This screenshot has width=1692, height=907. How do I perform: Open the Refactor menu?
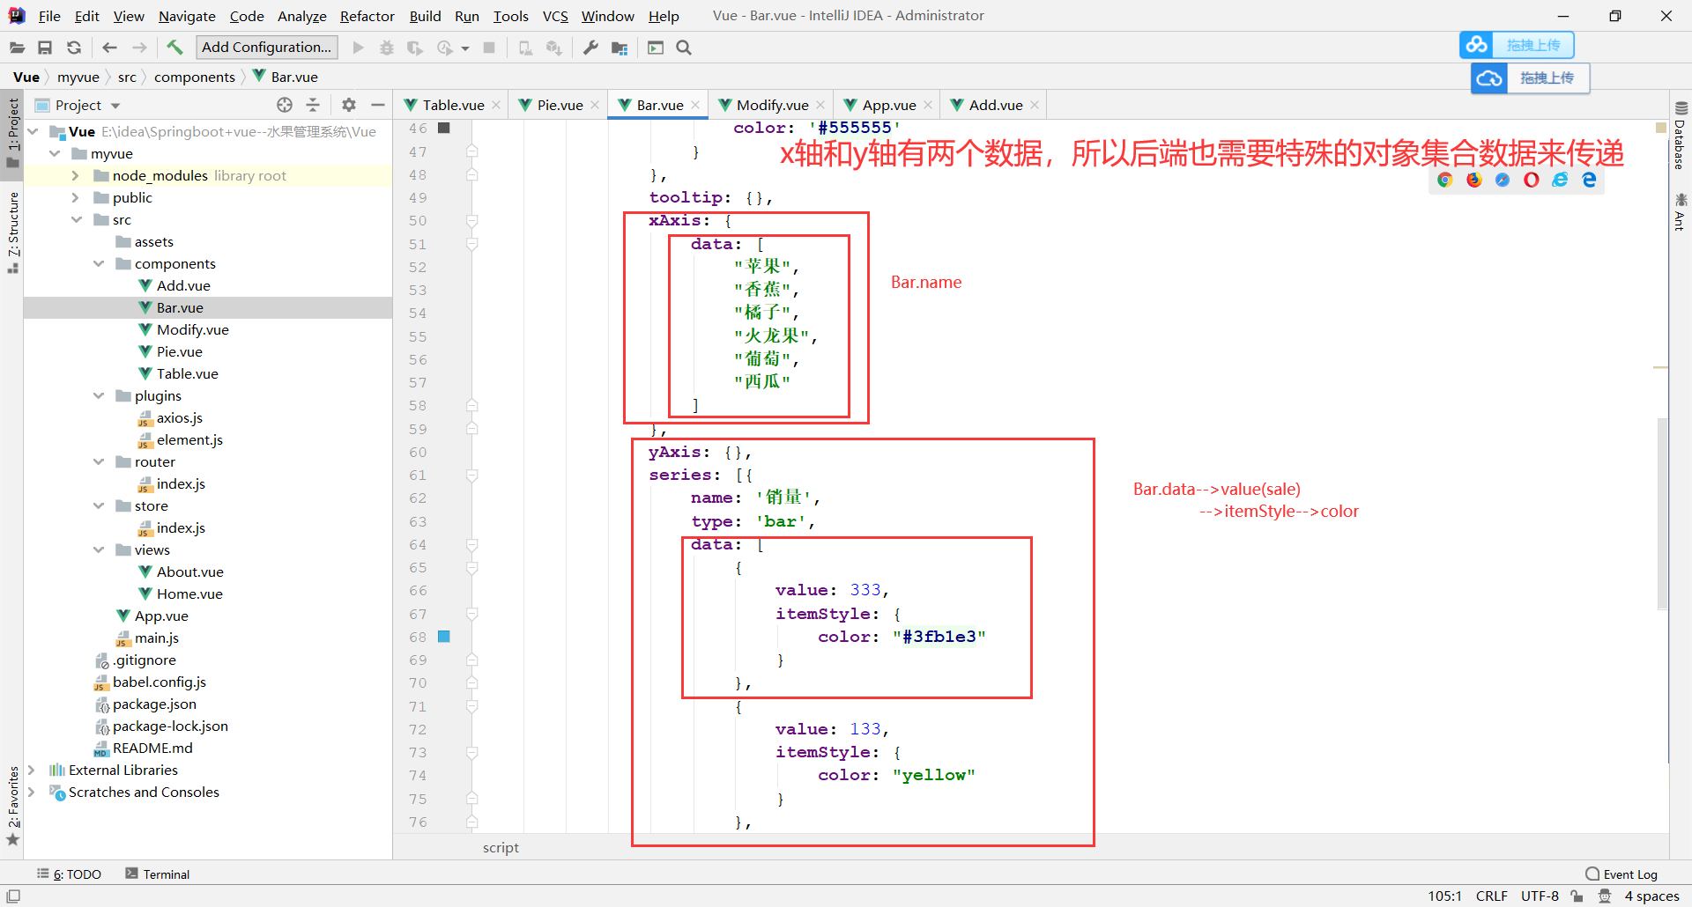click(x=367, y=16)
